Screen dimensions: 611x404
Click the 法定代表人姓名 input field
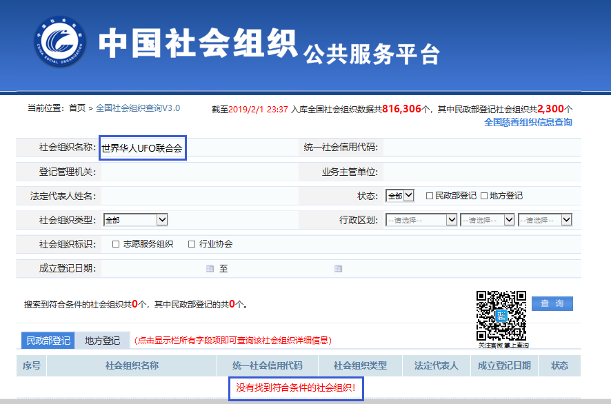click(199, 196)
